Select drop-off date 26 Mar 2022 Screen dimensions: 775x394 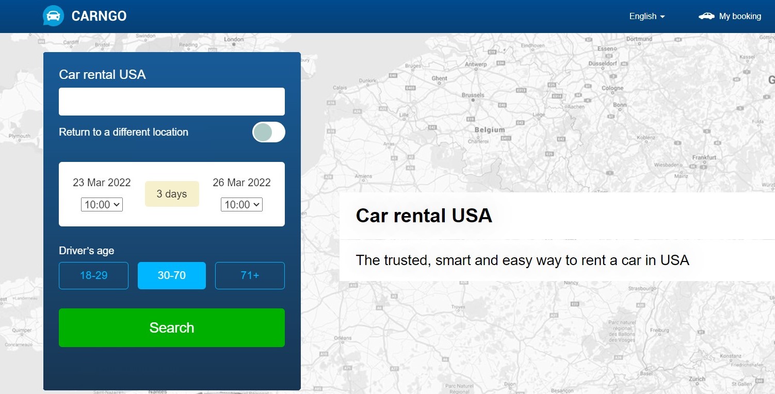pyautogui.click(x=241, y=183)
